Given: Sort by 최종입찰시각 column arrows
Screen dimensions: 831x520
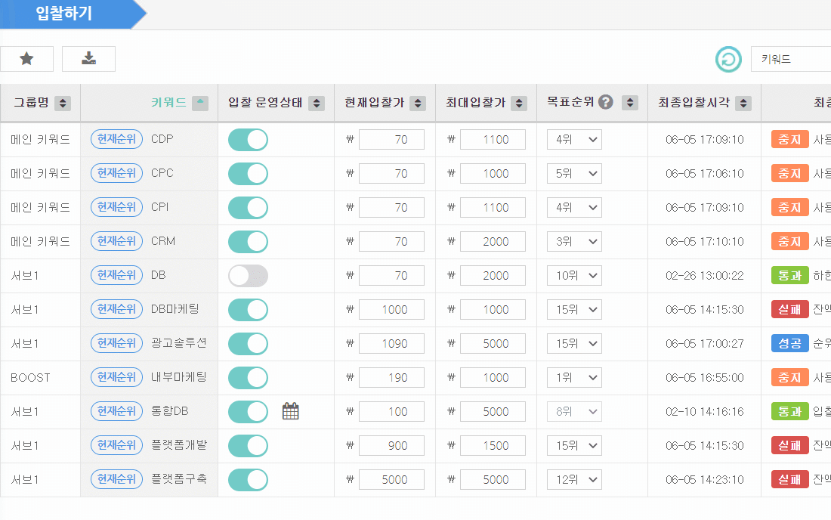Looking at the screenshot, I should [743, 103].
